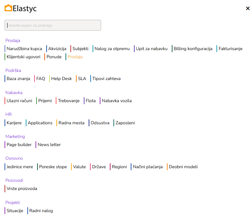Navigate to Help Desk
The image size is (252, 217).
(61, 79)
